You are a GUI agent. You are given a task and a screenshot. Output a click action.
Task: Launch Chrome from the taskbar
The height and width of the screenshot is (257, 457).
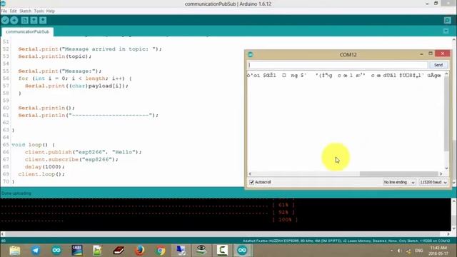click(160, 251)
